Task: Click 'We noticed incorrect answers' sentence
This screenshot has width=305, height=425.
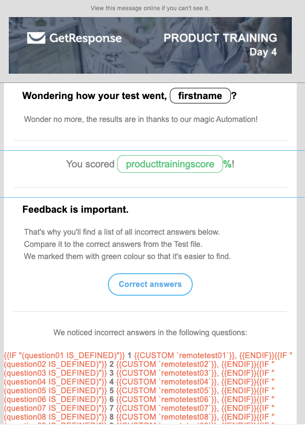Action: click(150, 333)
